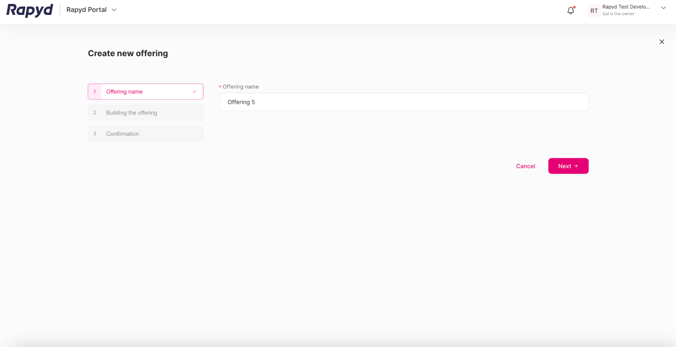Open notifications via the bell icon
Image resolution: width=676 pixels, height=347 pixels.
(x=570, y=10)
